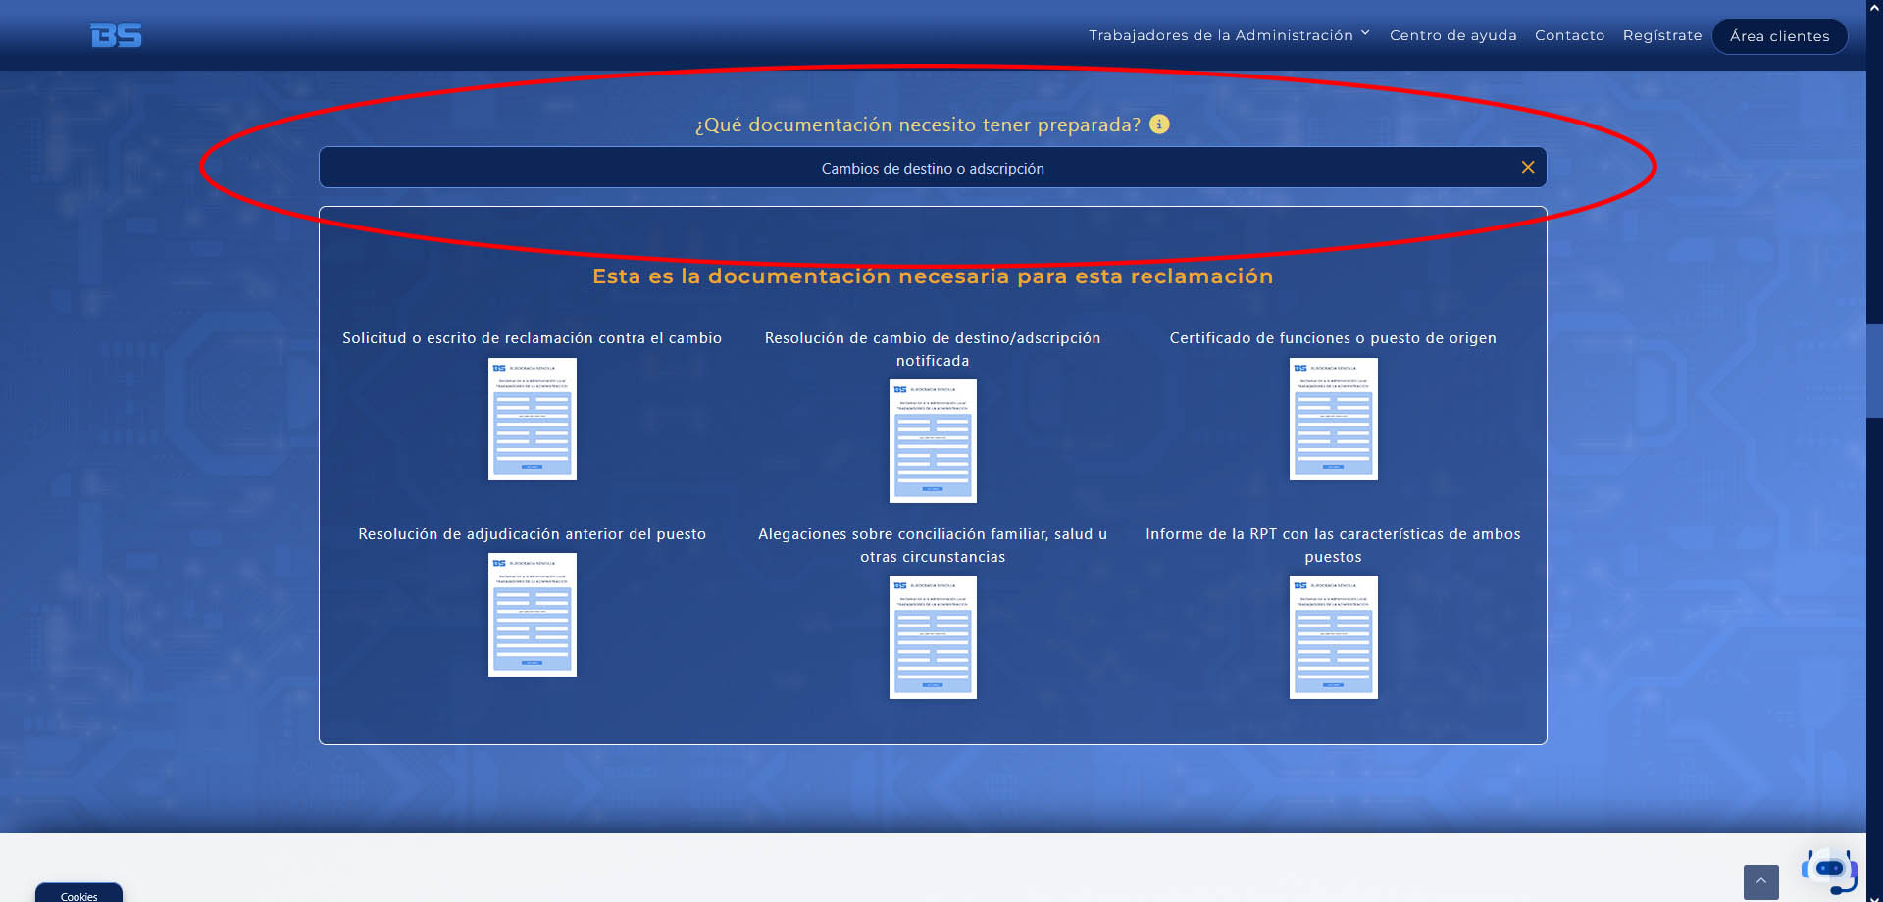Click the scrollbar down arrow

click(1874, 896)
